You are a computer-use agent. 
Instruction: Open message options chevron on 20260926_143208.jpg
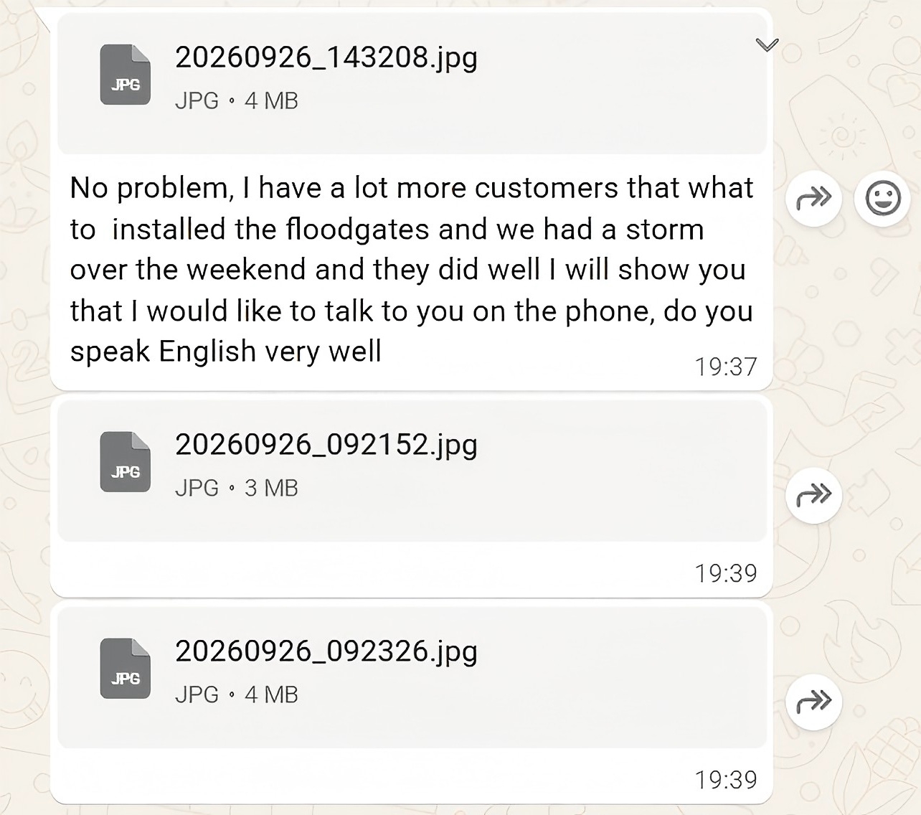[767, 45]
